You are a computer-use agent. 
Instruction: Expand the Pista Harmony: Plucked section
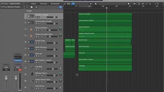pyautogui.click(x=2, y=7)
